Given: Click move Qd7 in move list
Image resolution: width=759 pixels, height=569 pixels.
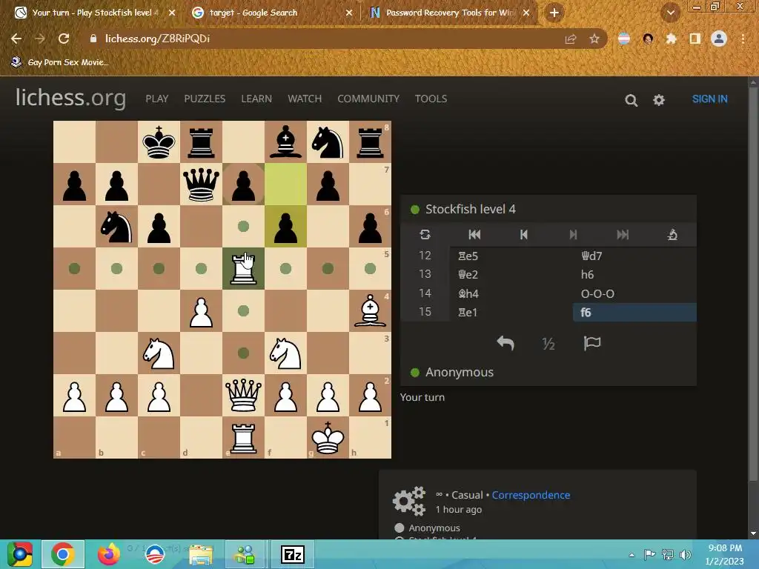Looking at the screenshot, I should (x=634, y=256).
